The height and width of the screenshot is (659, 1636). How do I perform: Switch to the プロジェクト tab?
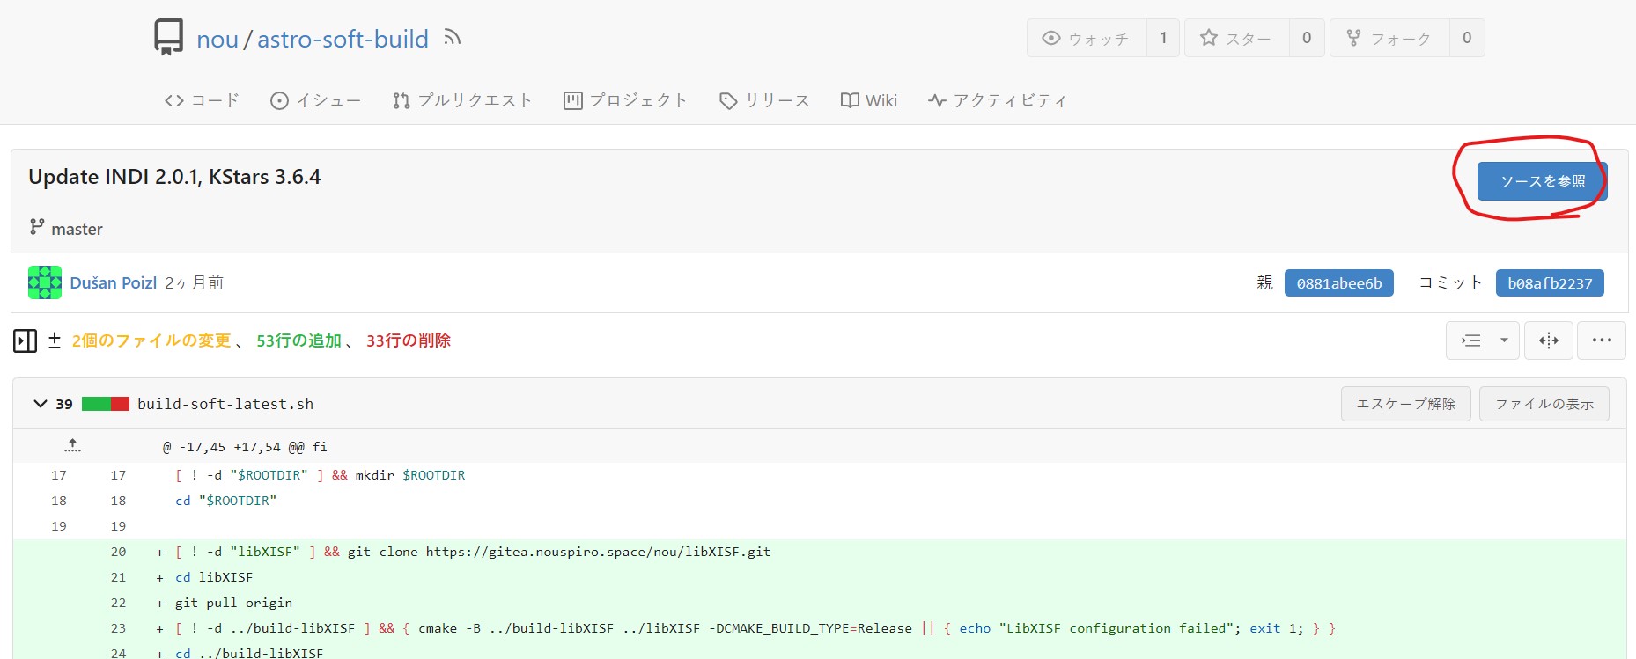(625, 100)
